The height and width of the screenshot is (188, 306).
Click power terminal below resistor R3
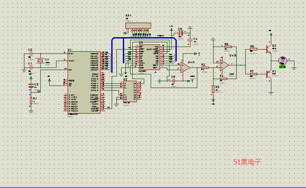tap(213, 100)
